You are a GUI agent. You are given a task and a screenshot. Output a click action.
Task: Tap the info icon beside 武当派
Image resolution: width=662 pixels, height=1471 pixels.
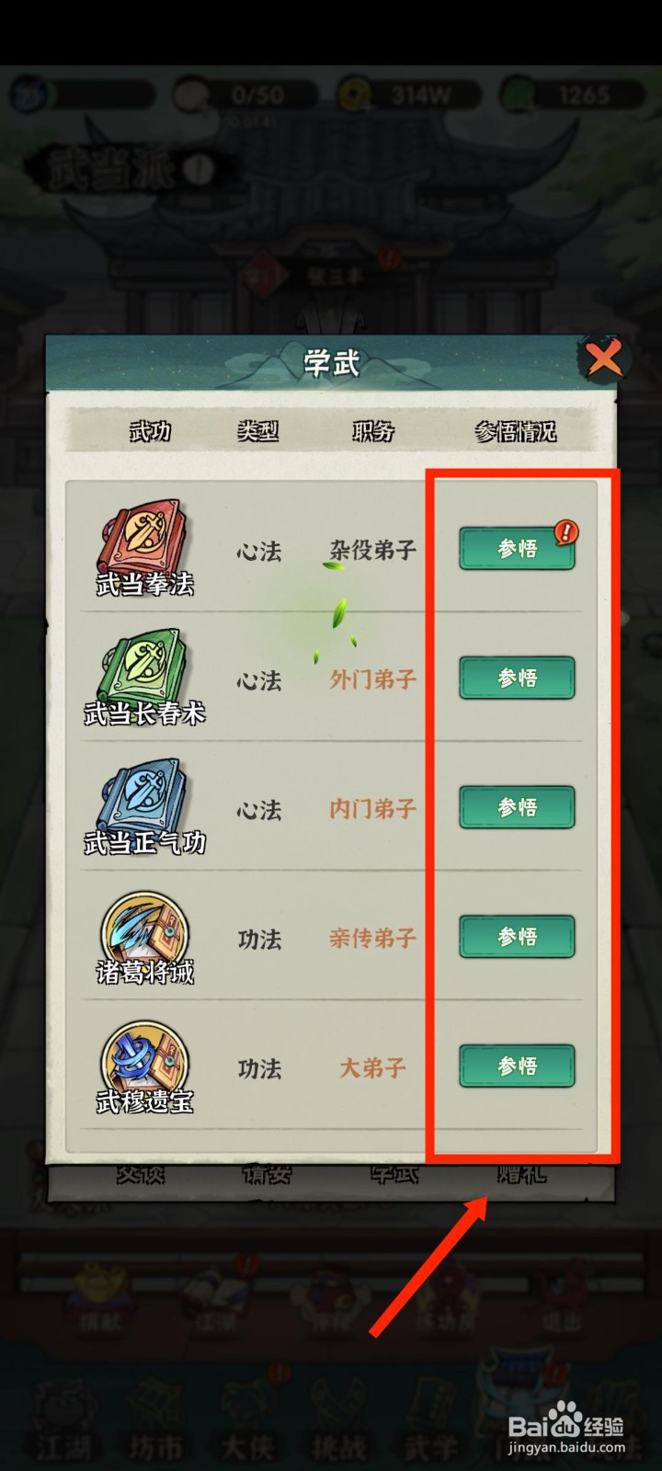click(x=200, y=168)
